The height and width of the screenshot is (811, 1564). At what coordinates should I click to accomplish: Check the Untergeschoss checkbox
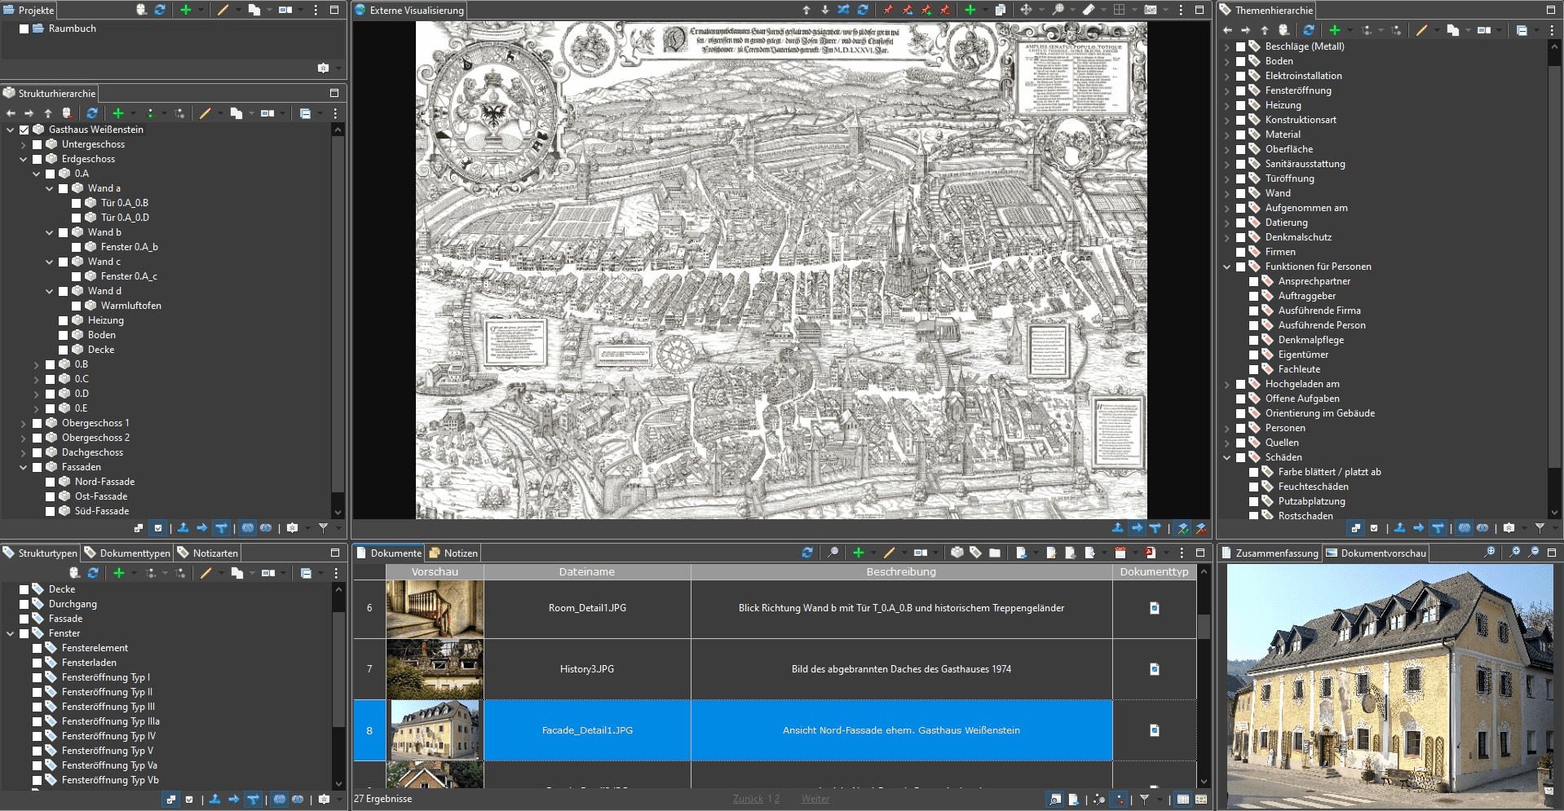pos(38,144)
